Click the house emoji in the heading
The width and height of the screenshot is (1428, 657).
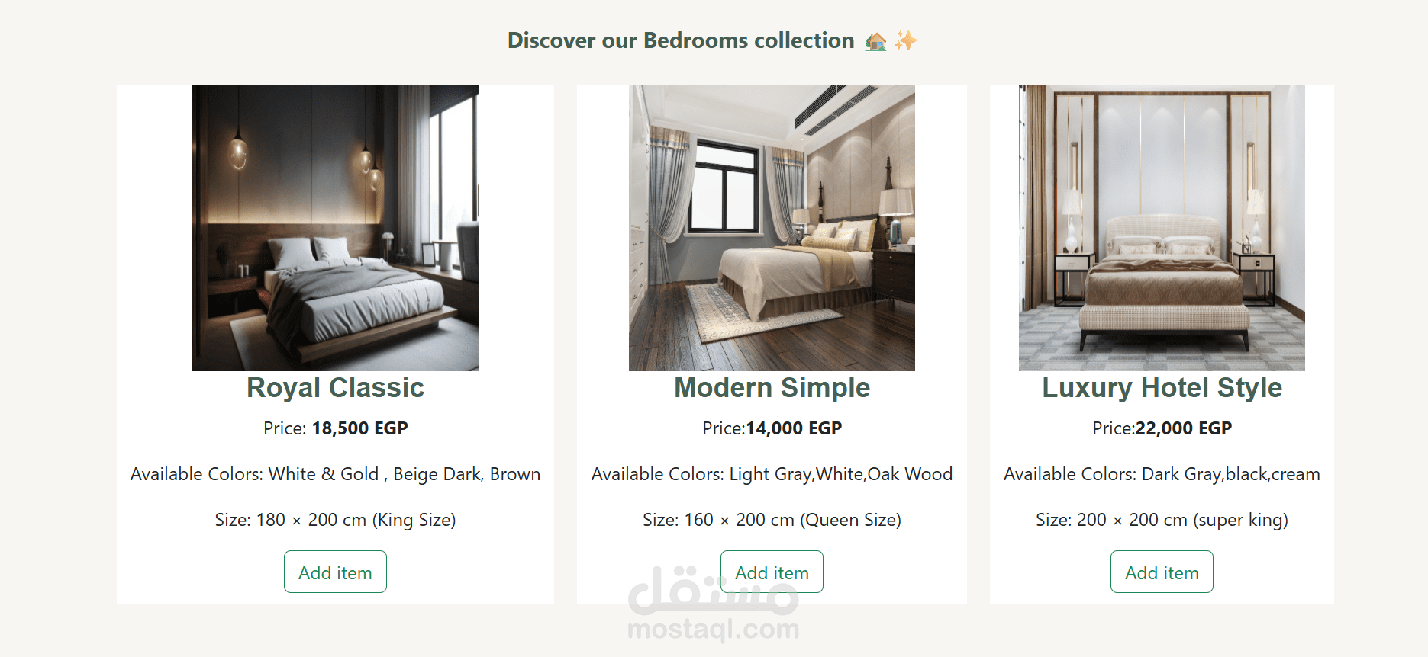[875, 40]
